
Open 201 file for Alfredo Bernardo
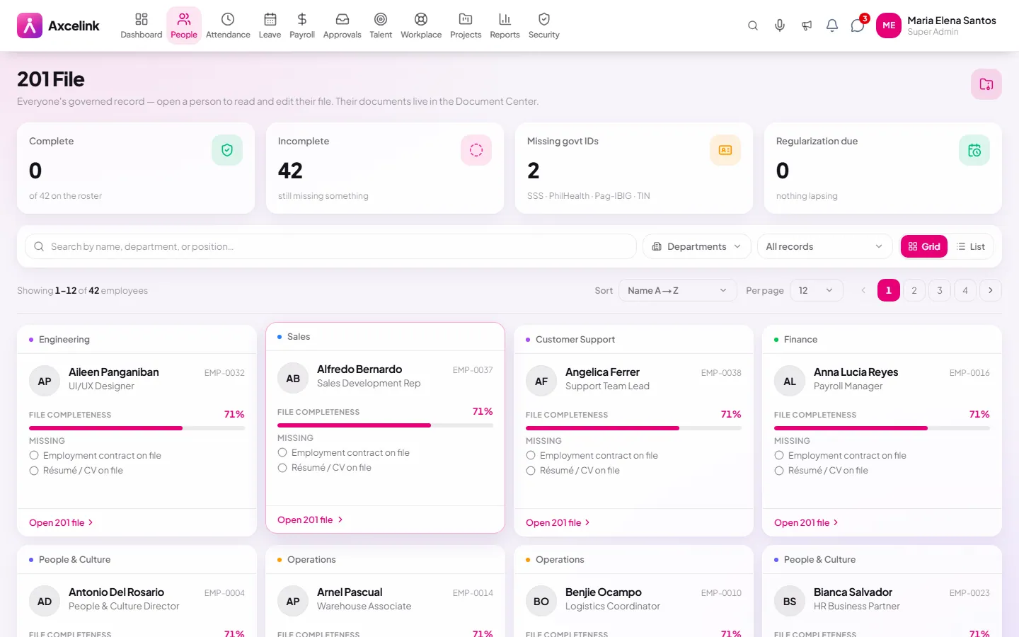(309, 520)
